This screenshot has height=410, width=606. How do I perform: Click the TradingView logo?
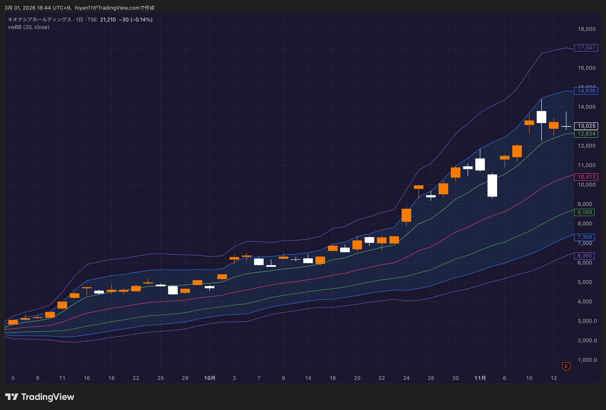(39, 397)
